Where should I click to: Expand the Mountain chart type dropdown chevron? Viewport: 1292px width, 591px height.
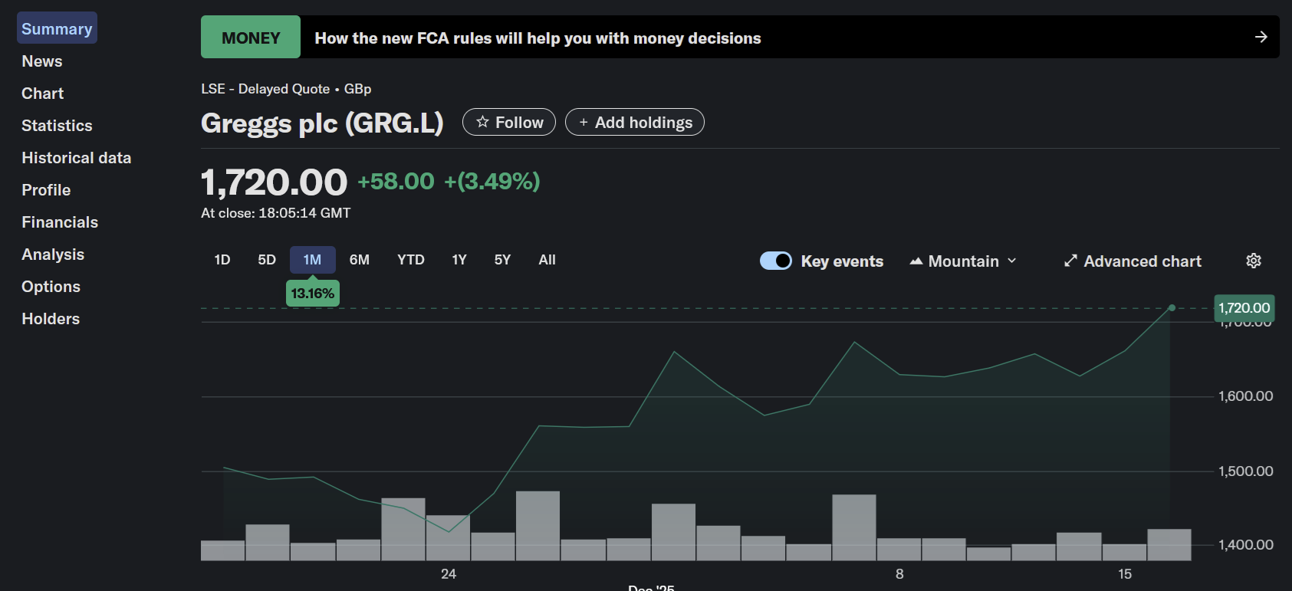1012,261
